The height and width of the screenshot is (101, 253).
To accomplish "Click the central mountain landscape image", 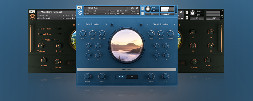I will click(126, 45).
